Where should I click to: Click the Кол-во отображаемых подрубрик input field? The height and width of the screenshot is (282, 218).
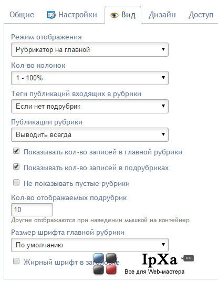click(32, 210)
